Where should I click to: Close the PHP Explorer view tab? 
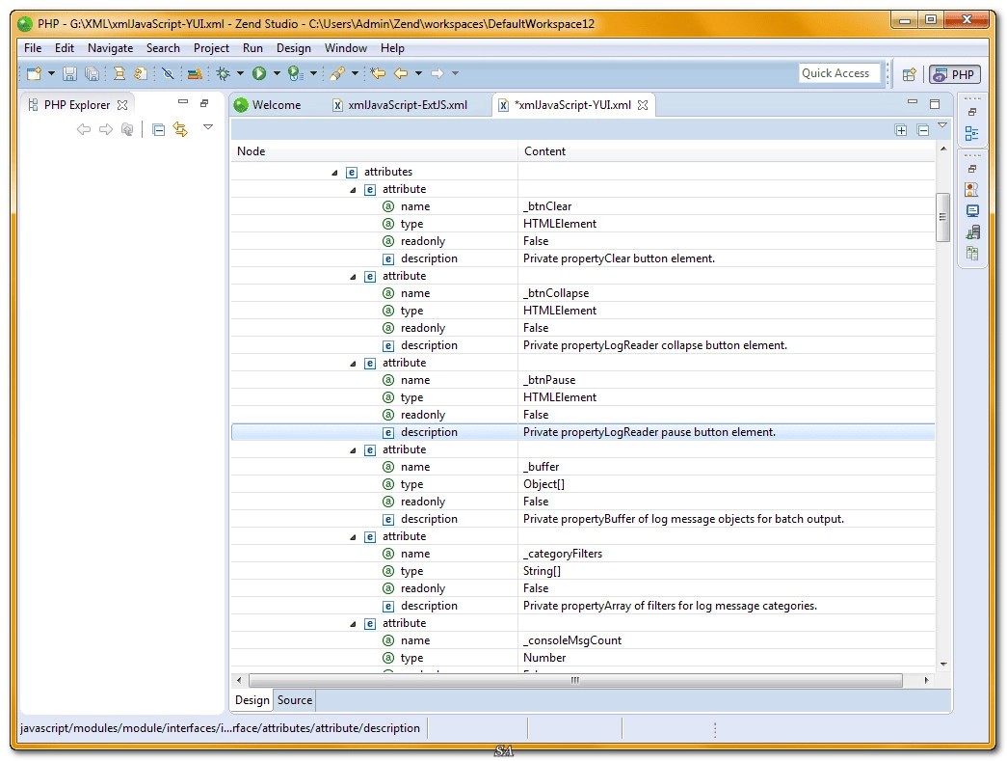[122, 105]
